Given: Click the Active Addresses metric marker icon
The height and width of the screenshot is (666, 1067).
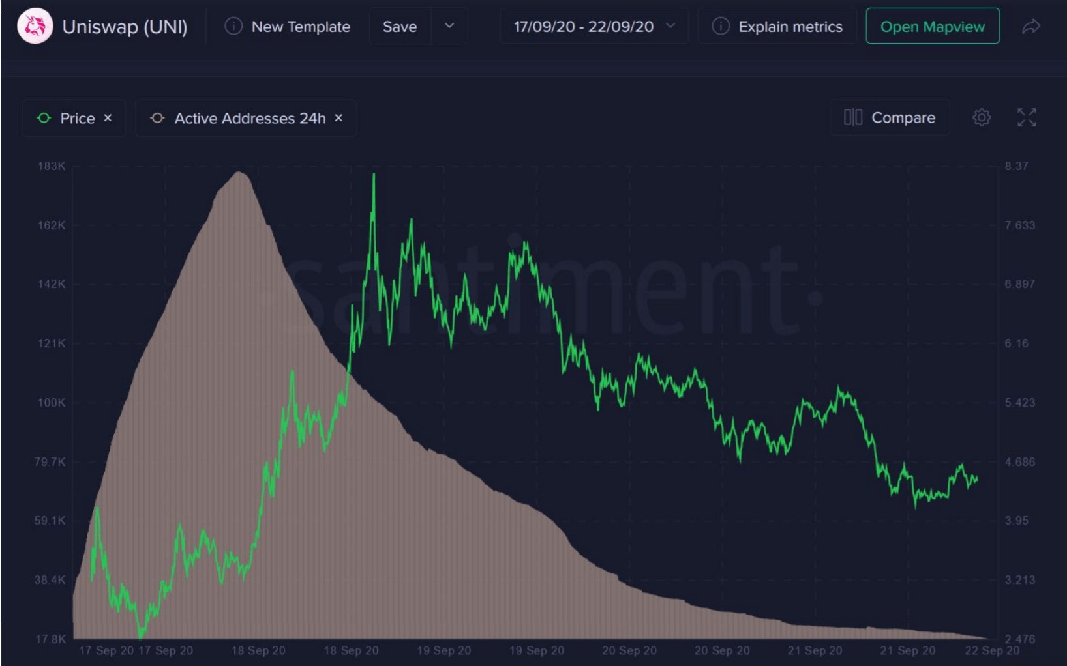Looking at the screenshot, I should coord(157,118).
